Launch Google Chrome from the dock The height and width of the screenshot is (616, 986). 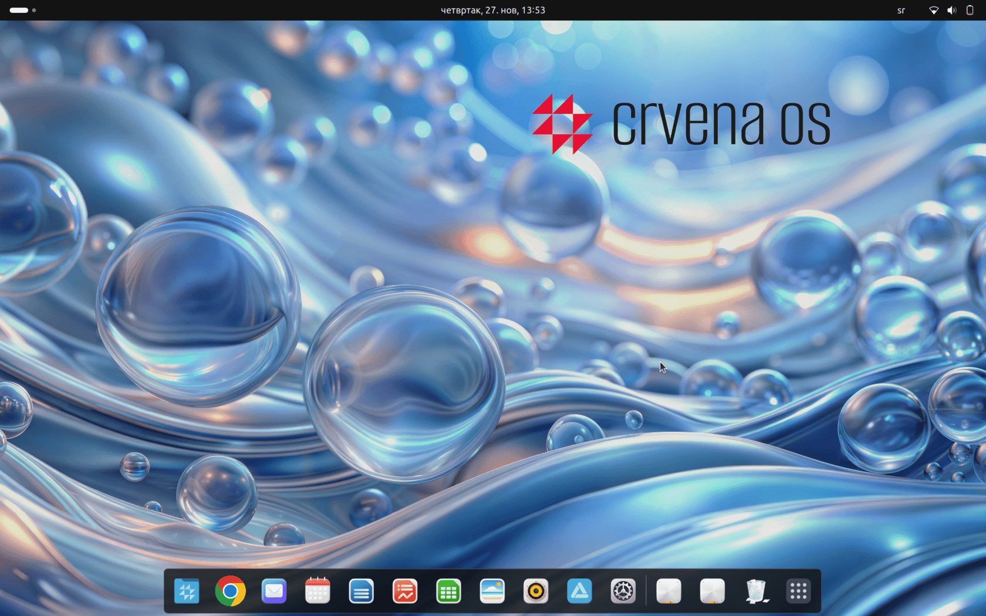[230, 591]
